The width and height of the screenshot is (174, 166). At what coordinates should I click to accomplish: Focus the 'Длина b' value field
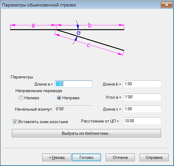click(x=143, y=84)
